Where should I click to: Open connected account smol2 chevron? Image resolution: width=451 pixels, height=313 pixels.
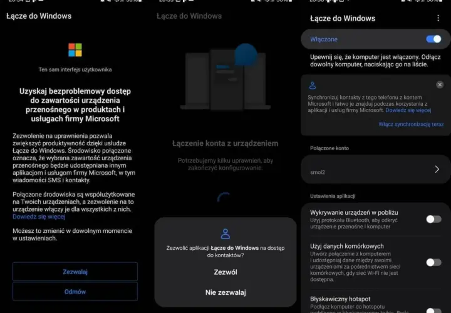[437, 169]
